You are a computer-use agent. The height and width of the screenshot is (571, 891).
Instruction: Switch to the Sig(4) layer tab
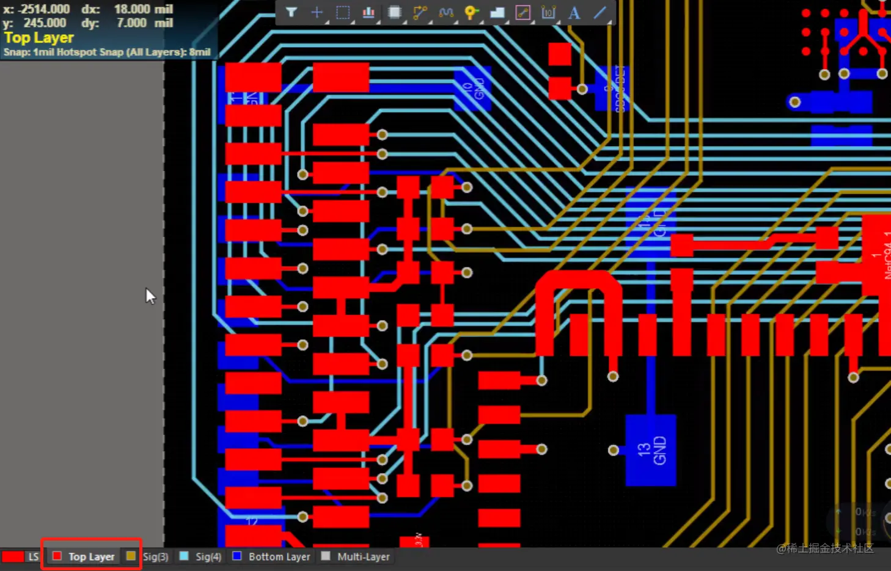coord(201,556)
